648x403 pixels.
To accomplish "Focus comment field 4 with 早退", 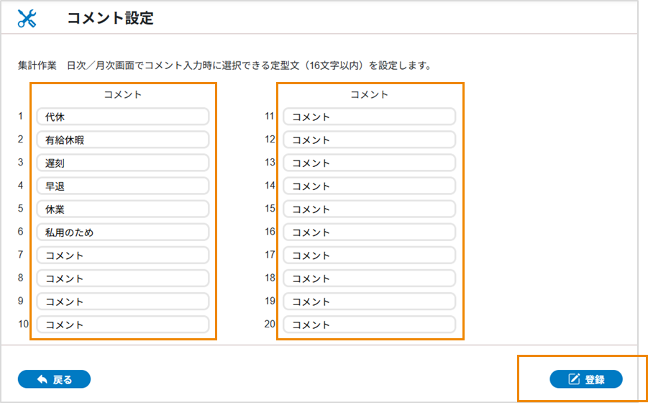I will tap(122, 186).
